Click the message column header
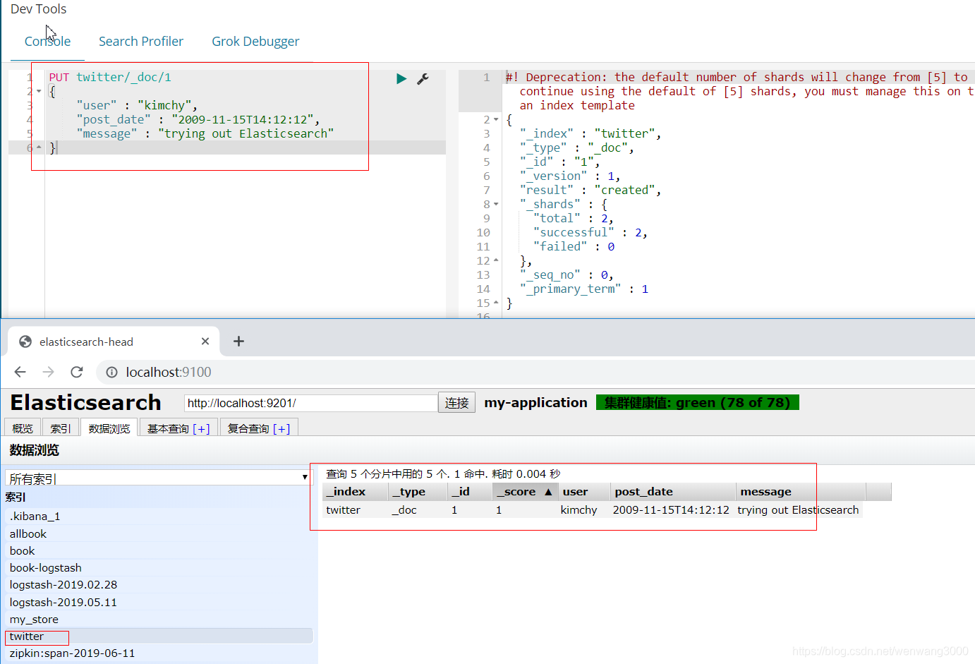Viewport: 975px width, 664px height. point(801,492)
